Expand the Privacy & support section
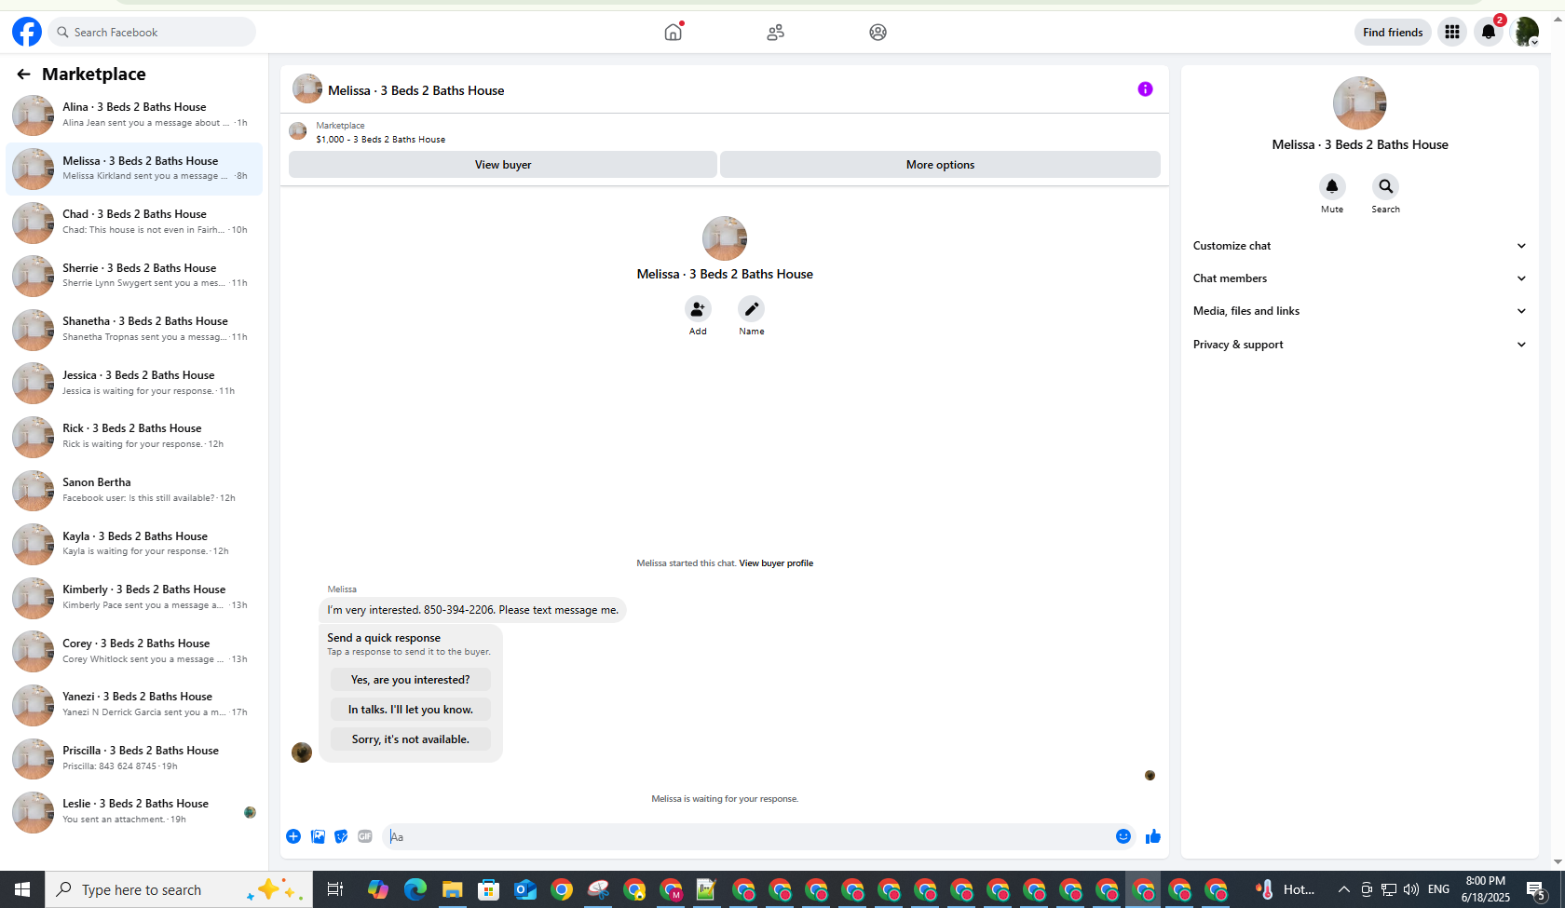This screenshot has width=1565, height=908. [1360, 345]
